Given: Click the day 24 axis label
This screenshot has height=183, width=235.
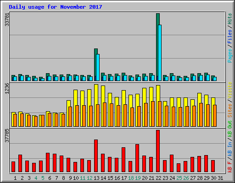Looking at the screenshot, I should 172,178.
